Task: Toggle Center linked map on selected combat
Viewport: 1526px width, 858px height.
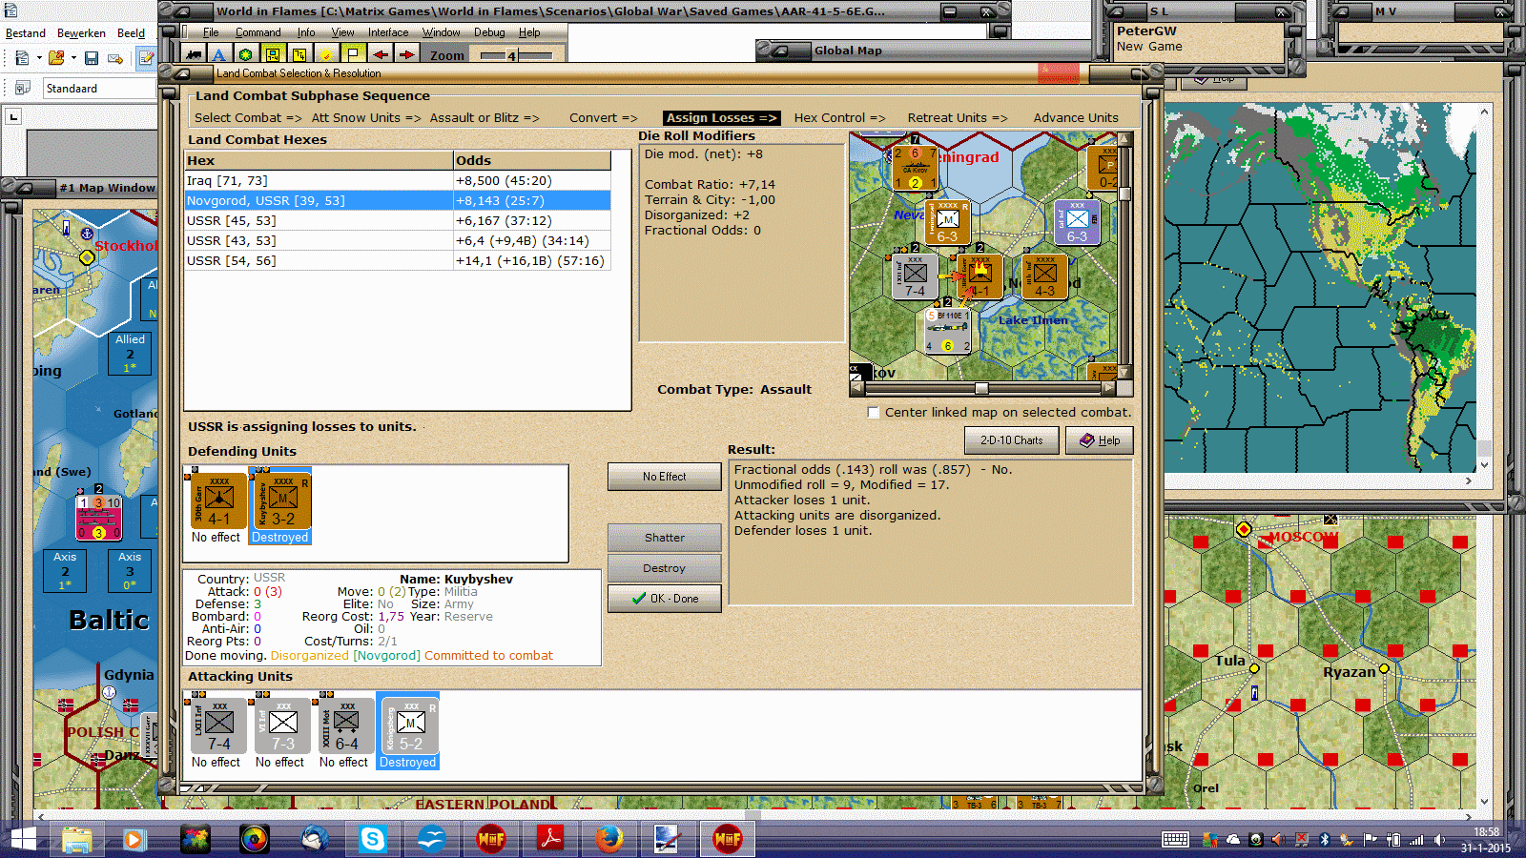Action: pyautogui.click(x=873, y=413)
